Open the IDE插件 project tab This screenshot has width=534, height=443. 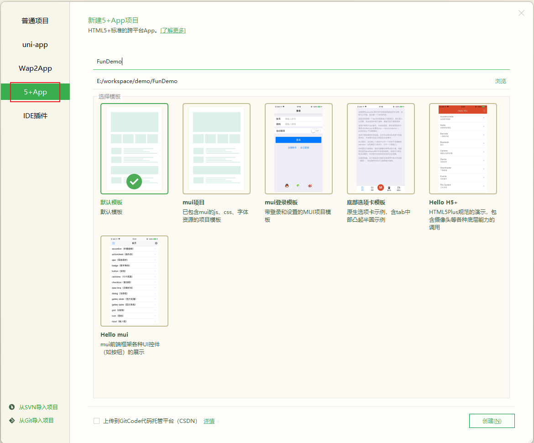point(35,116)
